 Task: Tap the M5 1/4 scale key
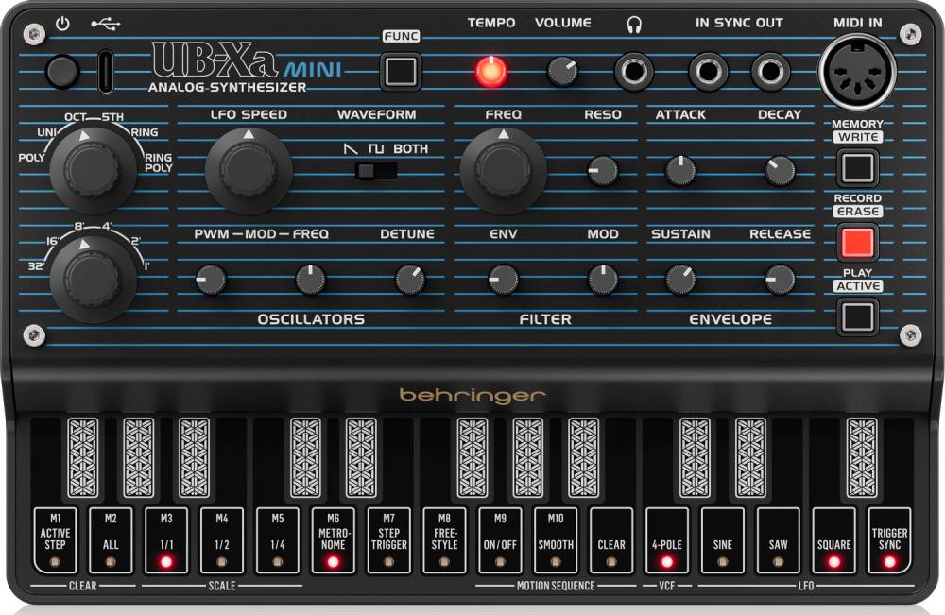pos(278,539)
